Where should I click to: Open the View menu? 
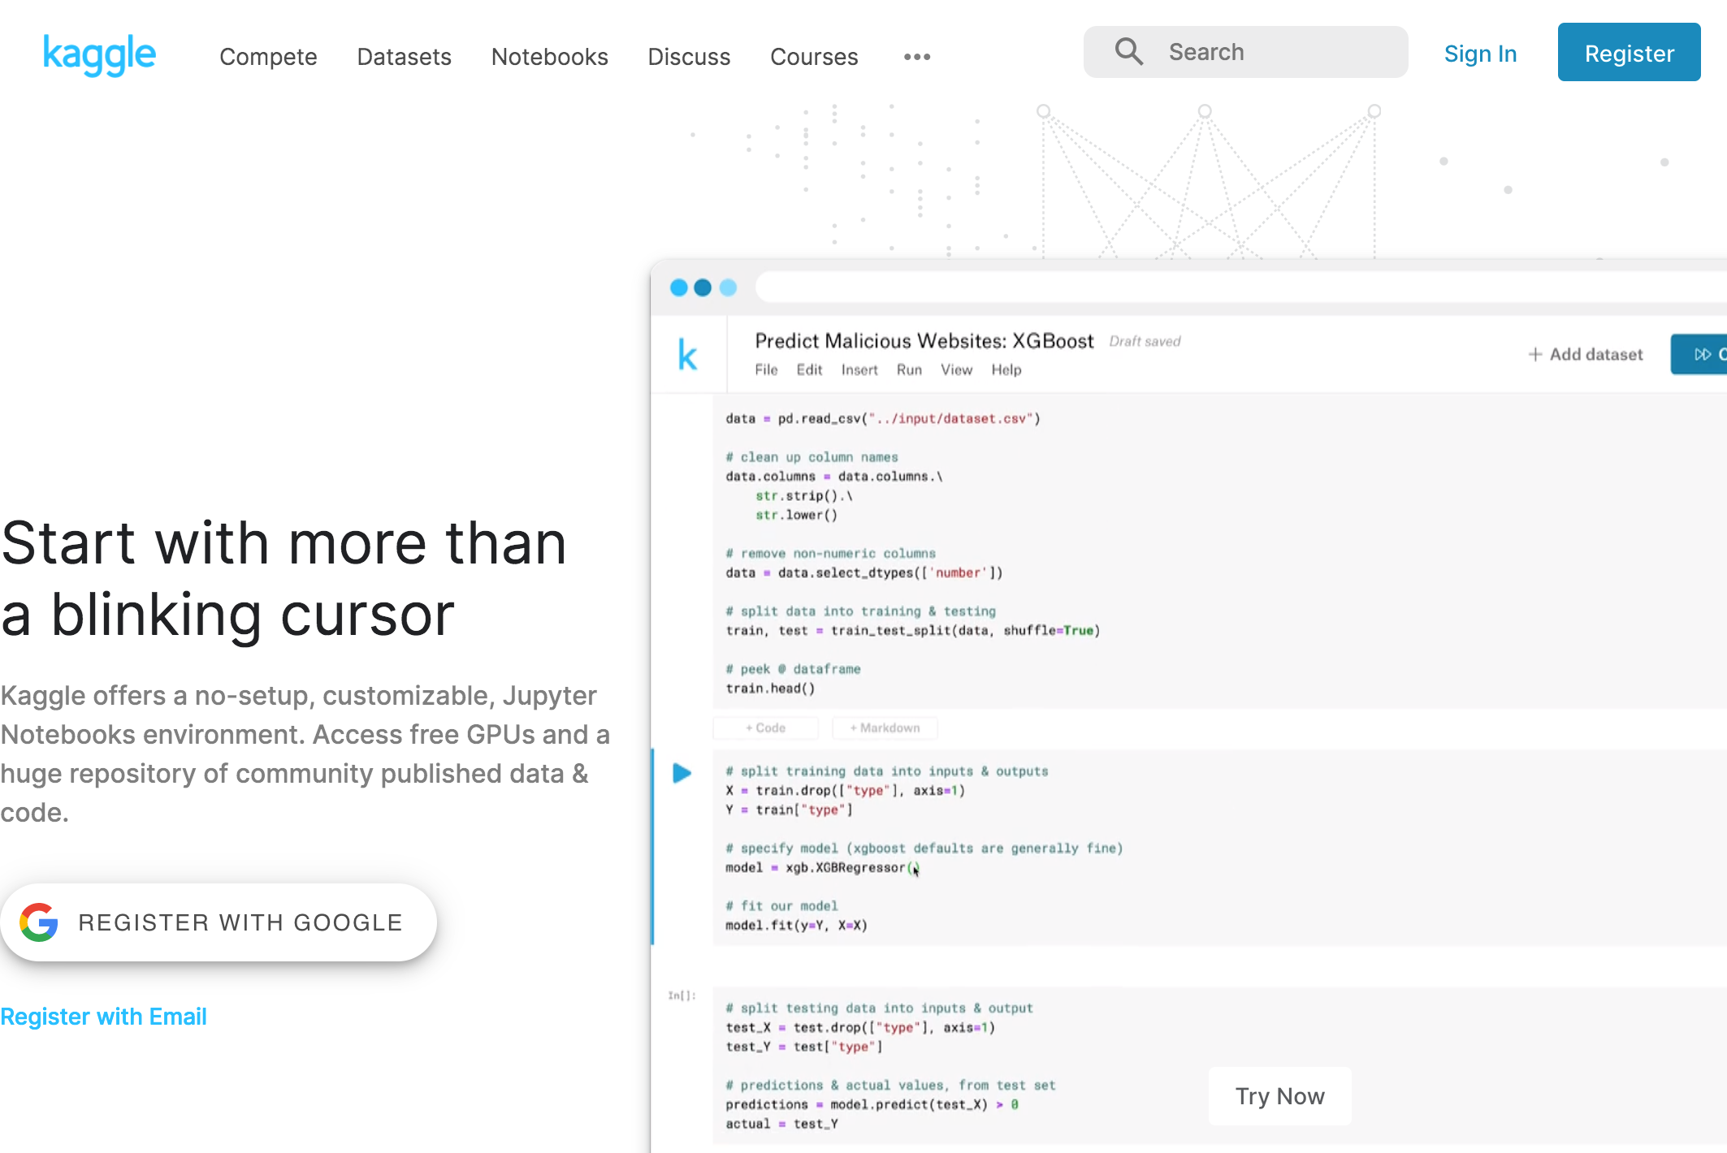(x=956, y=369)
